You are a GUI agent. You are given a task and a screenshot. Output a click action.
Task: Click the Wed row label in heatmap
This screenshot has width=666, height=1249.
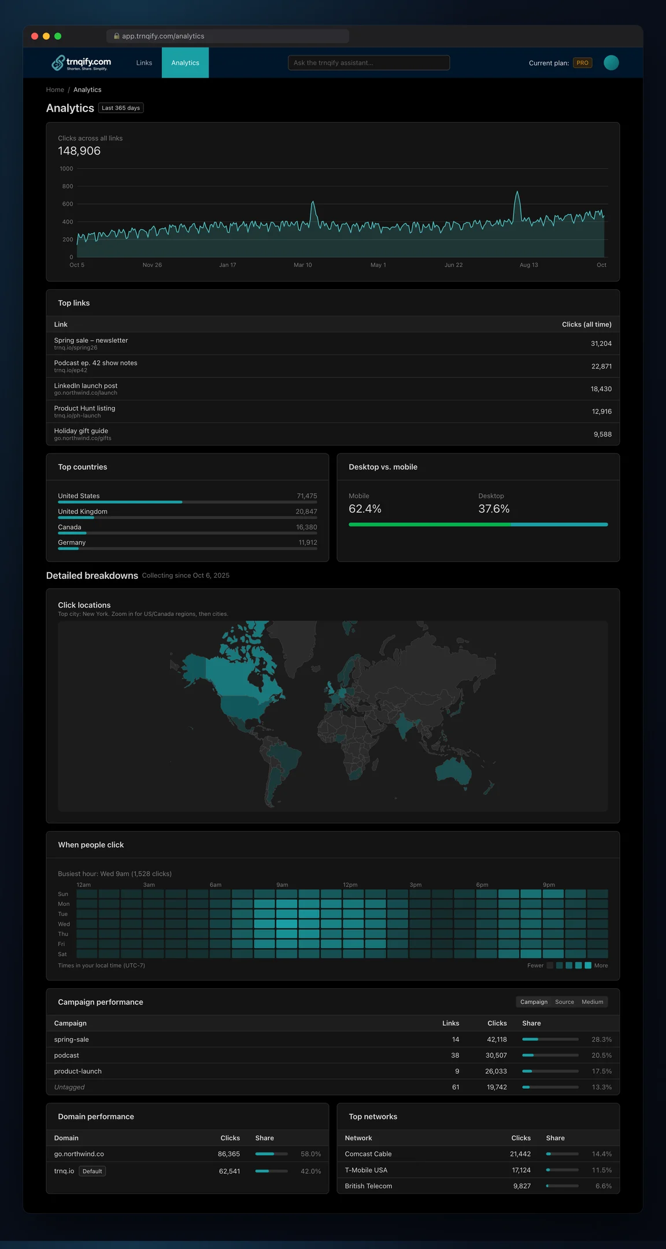pos(64,924)
